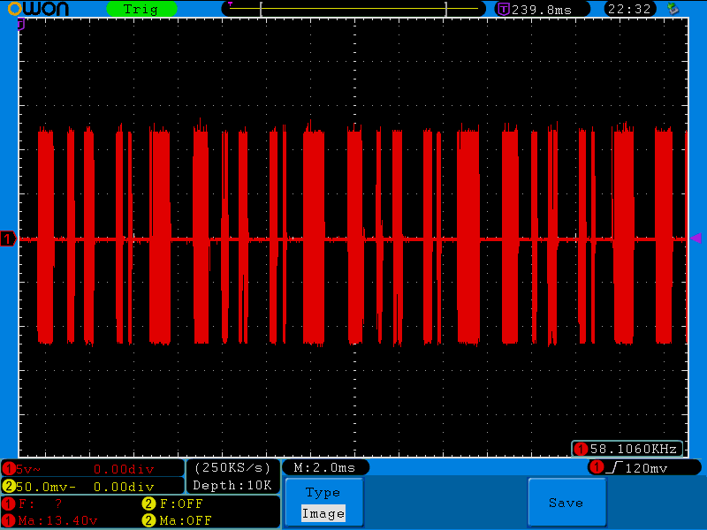Click the purple T horizontal trigger marker

tap(20, 25)
